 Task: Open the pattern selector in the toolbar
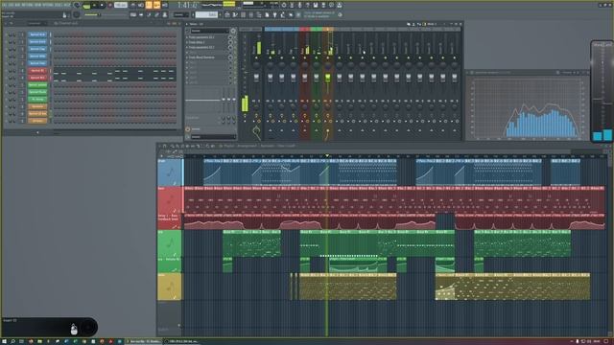pyautogui.click(x=206, y=15)
